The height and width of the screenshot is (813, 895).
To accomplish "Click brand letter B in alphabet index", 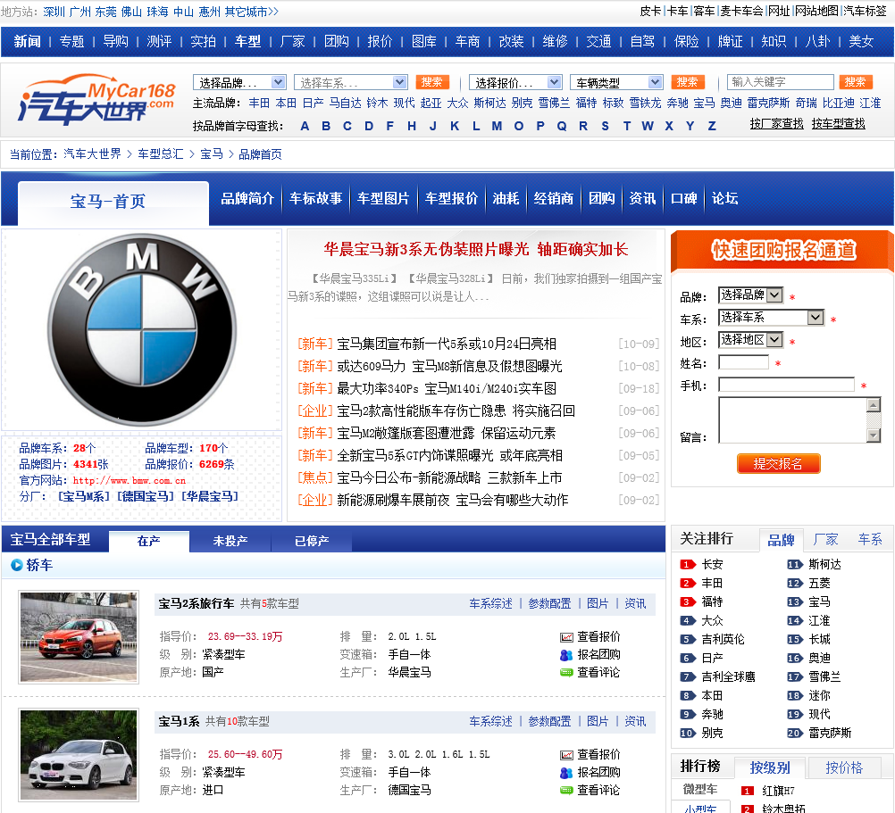I will (x=326, y=126).
